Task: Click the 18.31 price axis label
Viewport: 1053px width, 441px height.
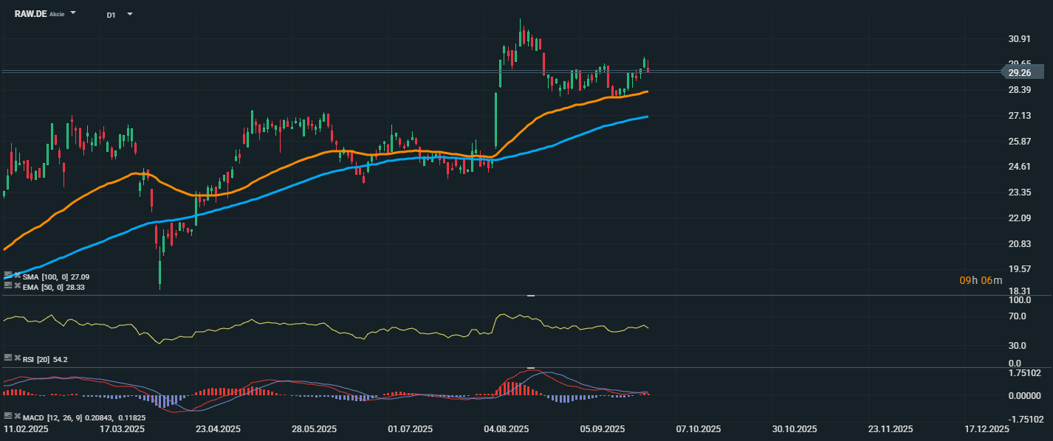Action: pyautogui.click(x=1020, y=291)
